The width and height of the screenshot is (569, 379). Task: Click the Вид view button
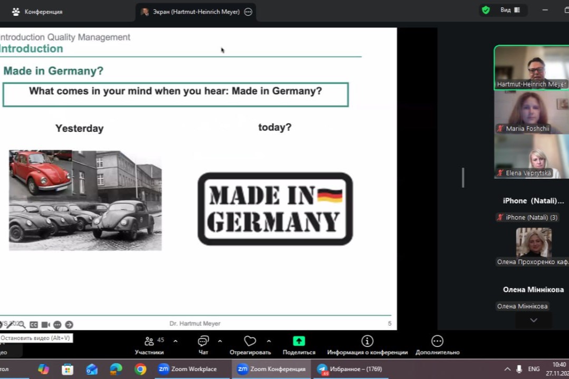coord(509,10)
